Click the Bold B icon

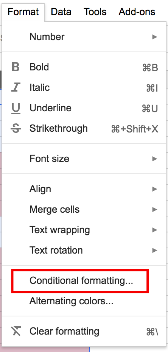pyautogui.click(x=16, y=67)
